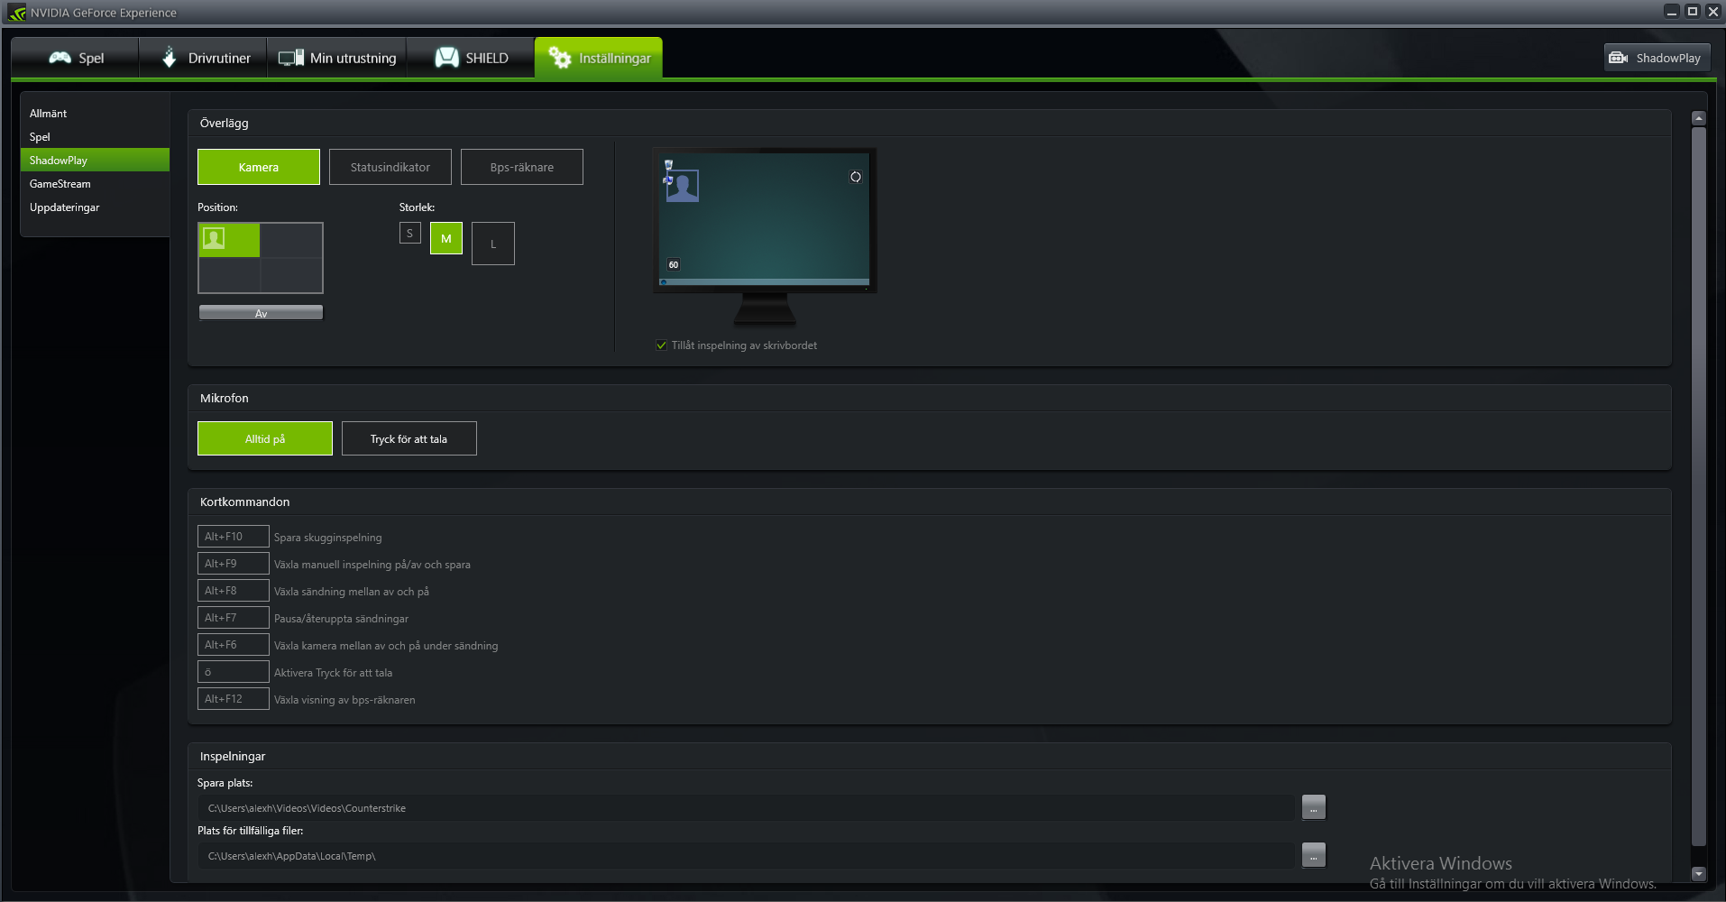
Task: Choose the Bps-räknare overlay button
Action: 522,167
